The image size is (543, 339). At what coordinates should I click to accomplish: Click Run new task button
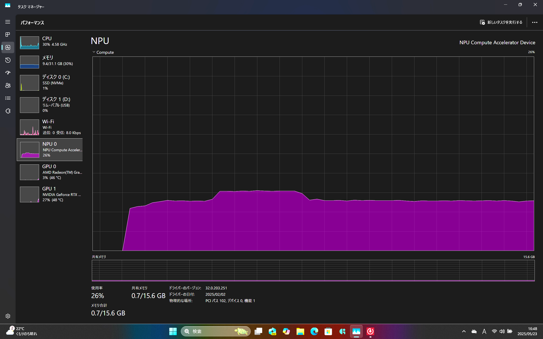click(501, 22)
